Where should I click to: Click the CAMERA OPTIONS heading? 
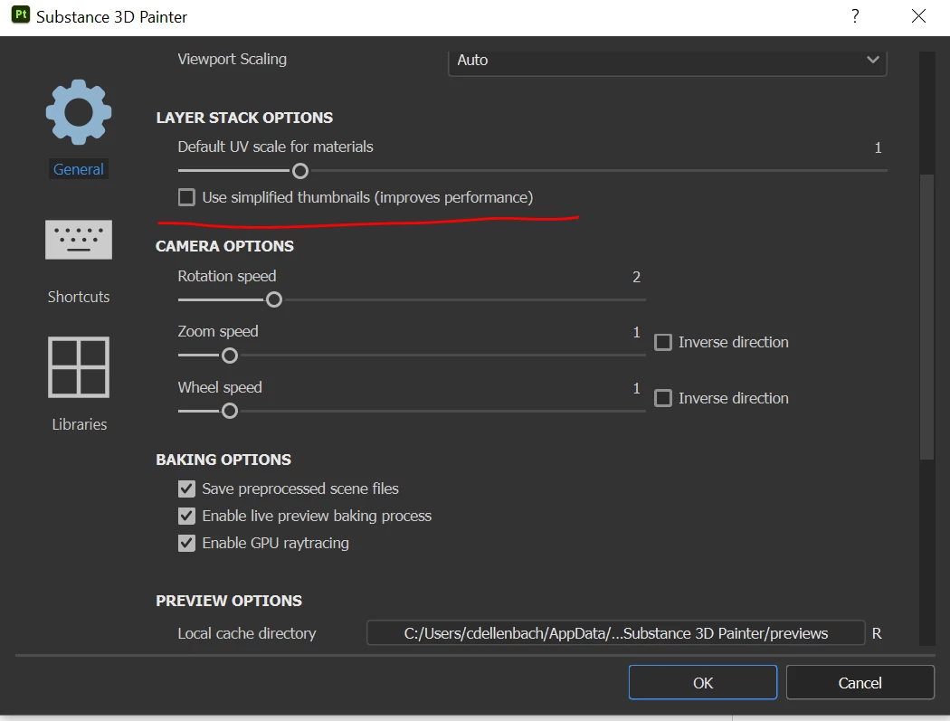click(224, 246)
